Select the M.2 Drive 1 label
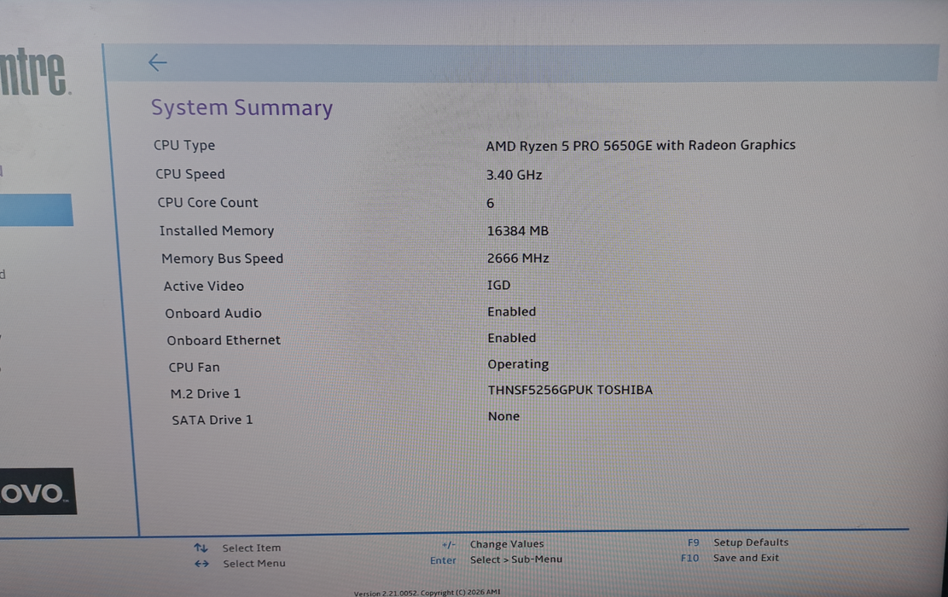948x597 pixels. (x=206, y=393)
